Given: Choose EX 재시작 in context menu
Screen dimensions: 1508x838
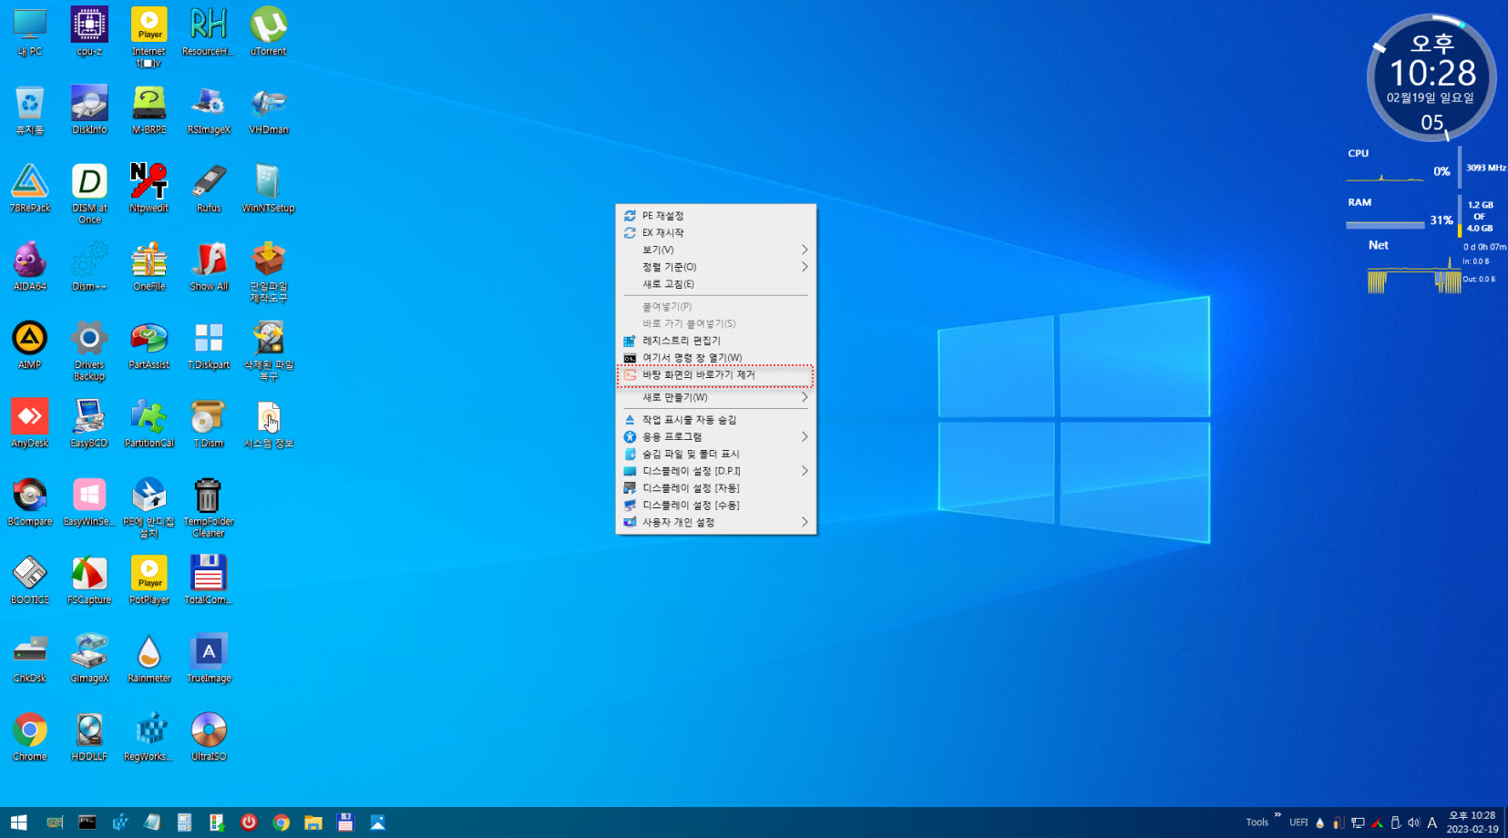Looking at the screenshot, I should click(x=715, y=233).
